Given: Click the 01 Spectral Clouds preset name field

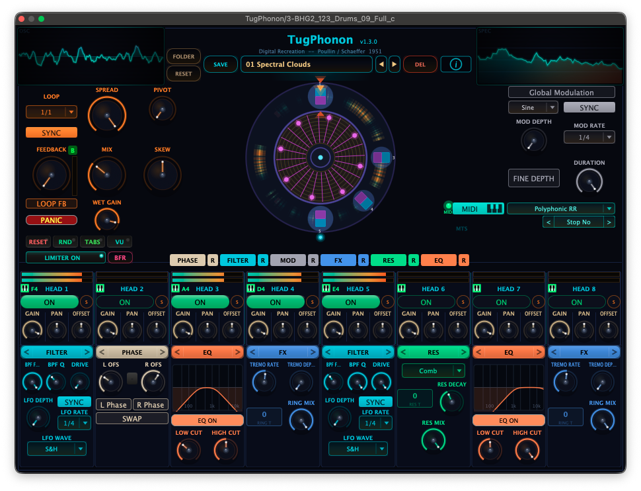Looking at the screenshot, I should click(307, 64).
